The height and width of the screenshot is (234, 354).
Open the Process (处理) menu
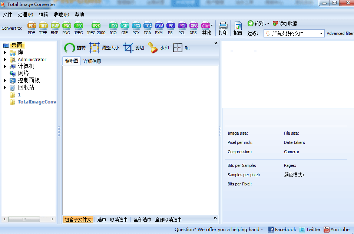click(x=26, y=15)
